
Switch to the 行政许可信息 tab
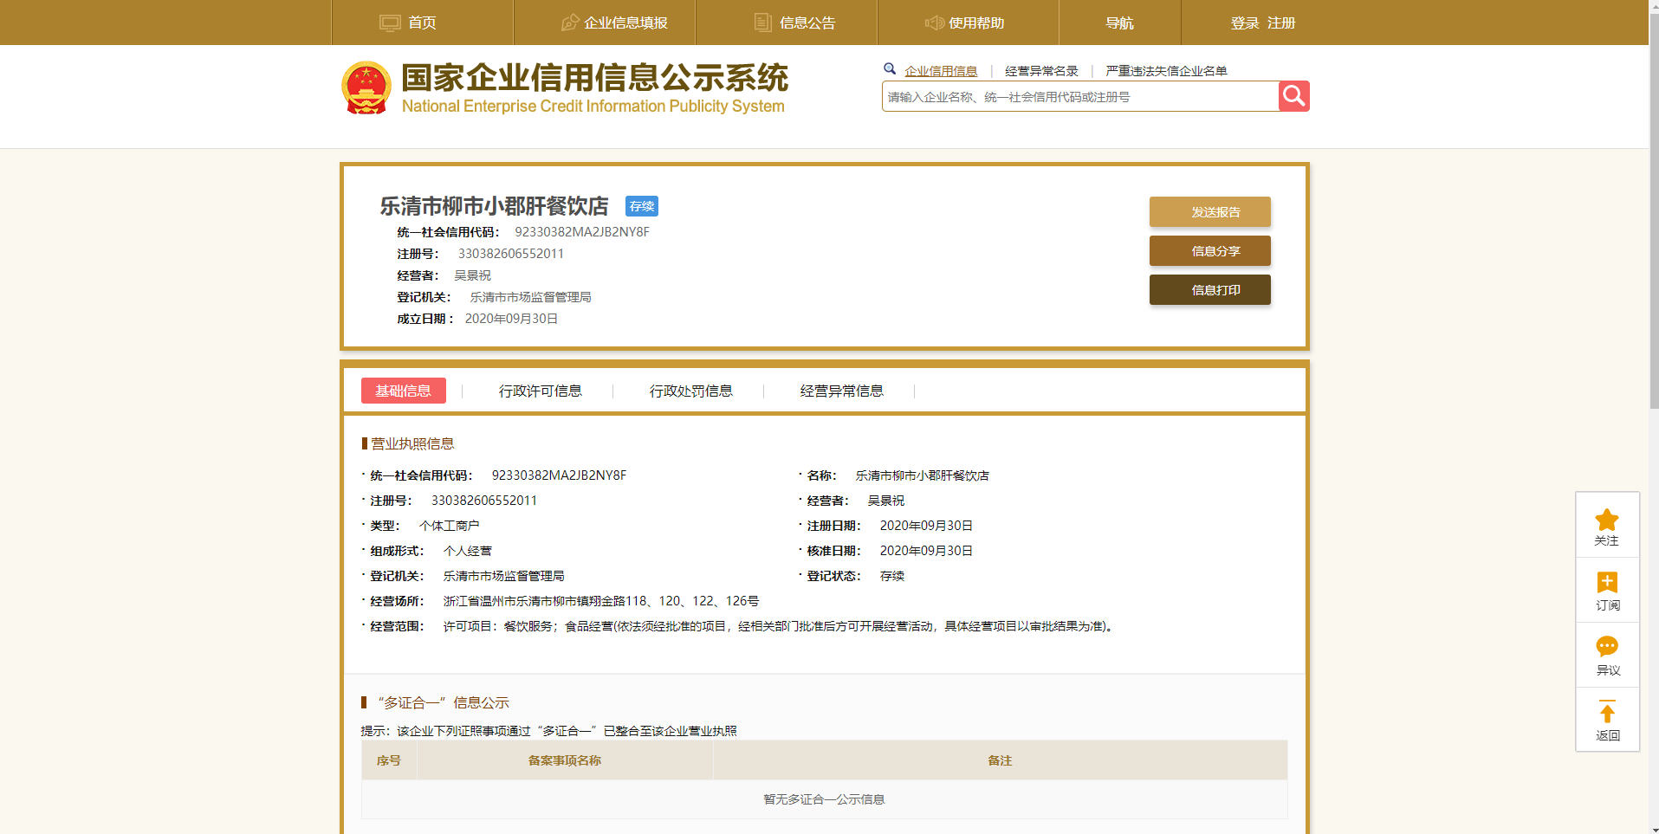[x=541, y=391]
